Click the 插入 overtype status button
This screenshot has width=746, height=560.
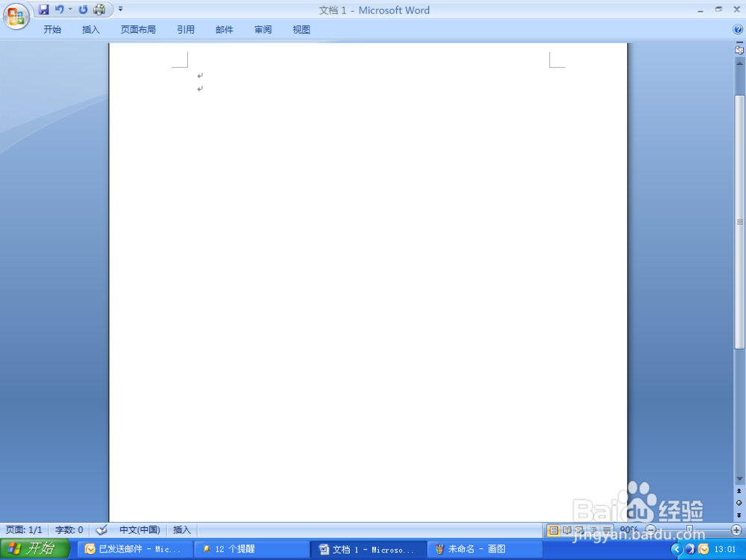[182, 529]
